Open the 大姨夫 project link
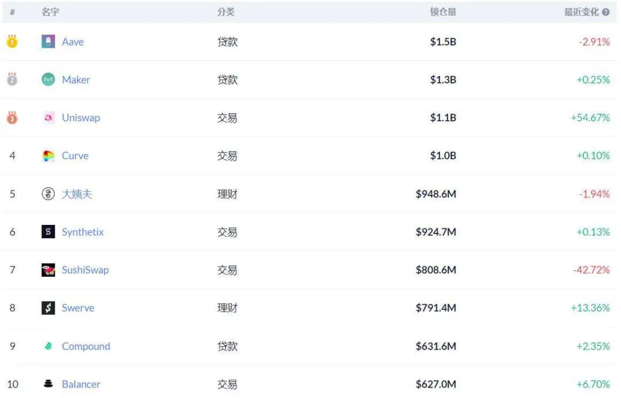The width and height of the screenshot is (621, 398). click(x=76, y=194)
